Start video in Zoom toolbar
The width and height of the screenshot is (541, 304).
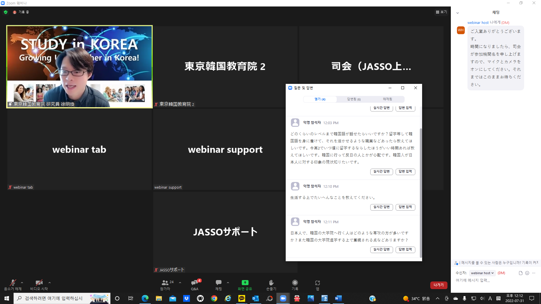(x=39, y=285)
